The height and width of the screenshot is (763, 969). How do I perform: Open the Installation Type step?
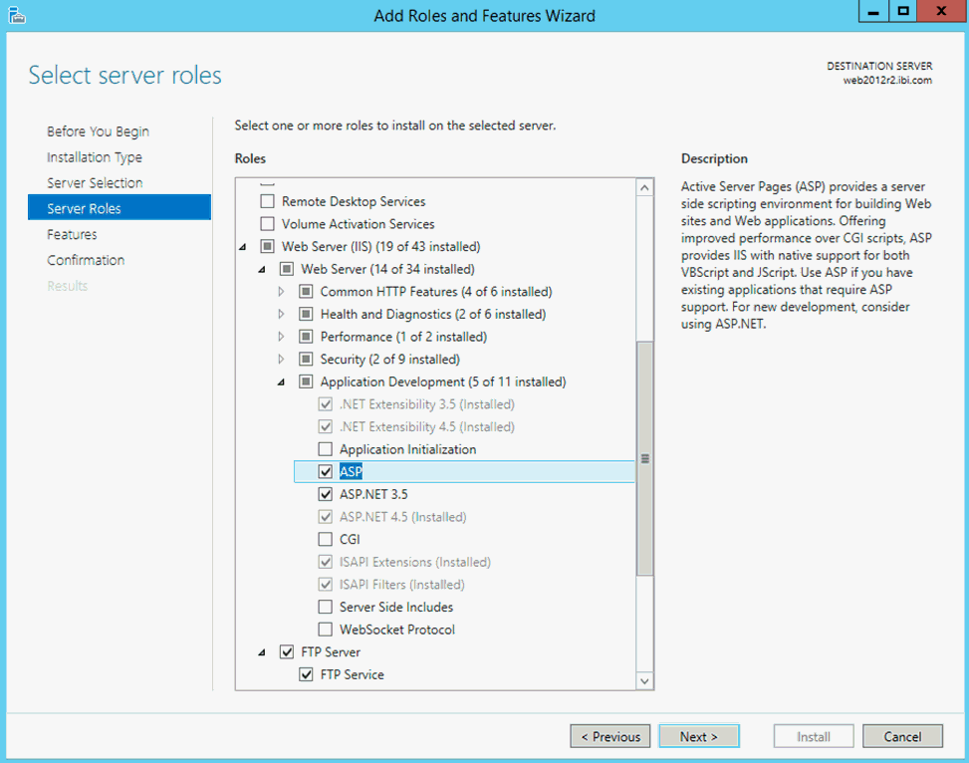point(95,157)
